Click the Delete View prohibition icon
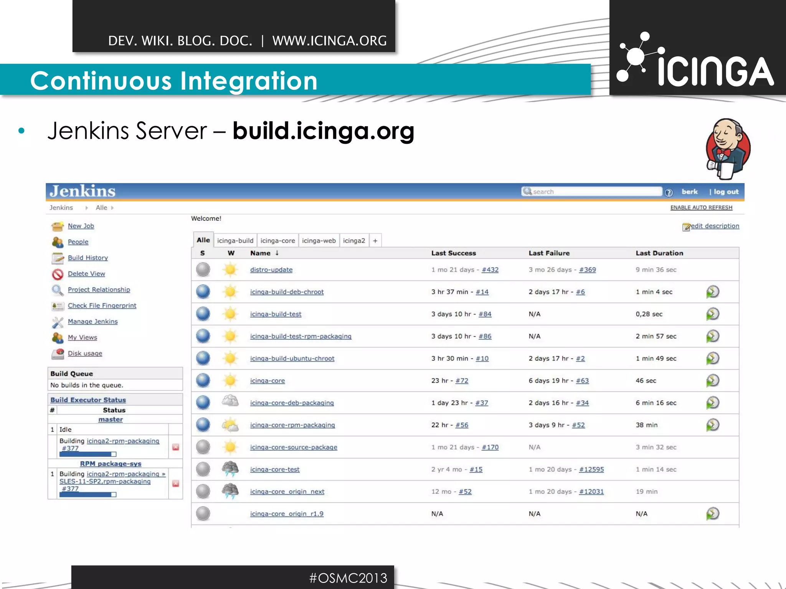This screenshot has height=589, width=786. [58, 274]
